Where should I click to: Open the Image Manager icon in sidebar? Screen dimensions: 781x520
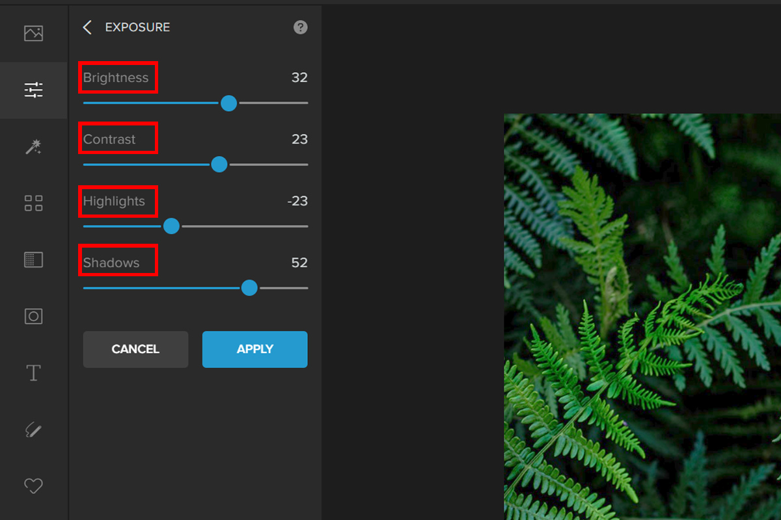pos(33,33)
